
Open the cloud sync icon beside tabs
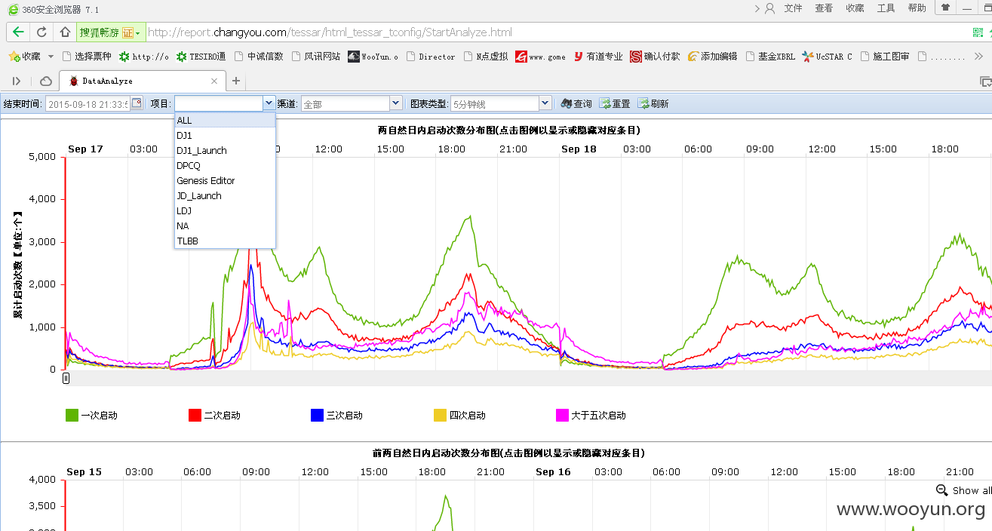(46, 81)
